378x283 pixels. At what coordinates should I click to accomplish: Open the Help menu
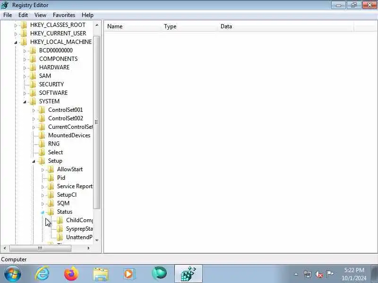point(87,15)
